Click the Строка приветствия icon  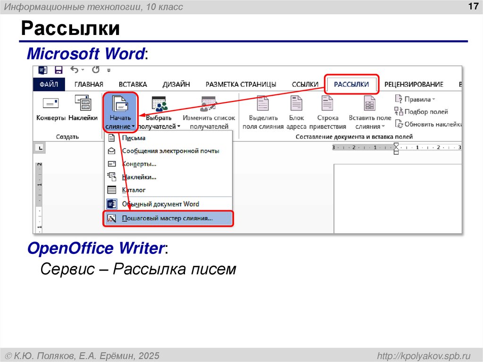click(x=327, y=103)
